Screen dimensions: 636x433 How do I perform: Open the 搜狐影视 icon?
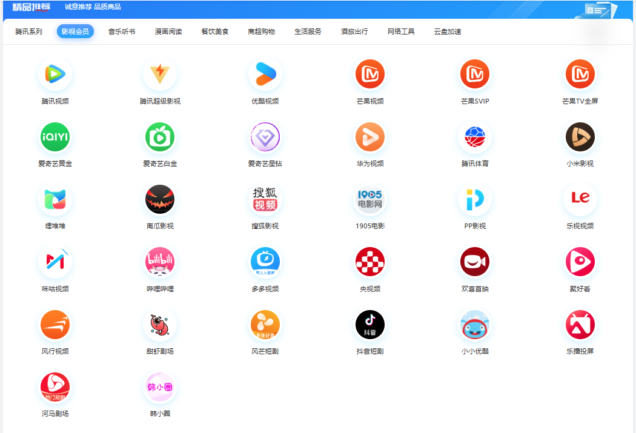[265, 199]
